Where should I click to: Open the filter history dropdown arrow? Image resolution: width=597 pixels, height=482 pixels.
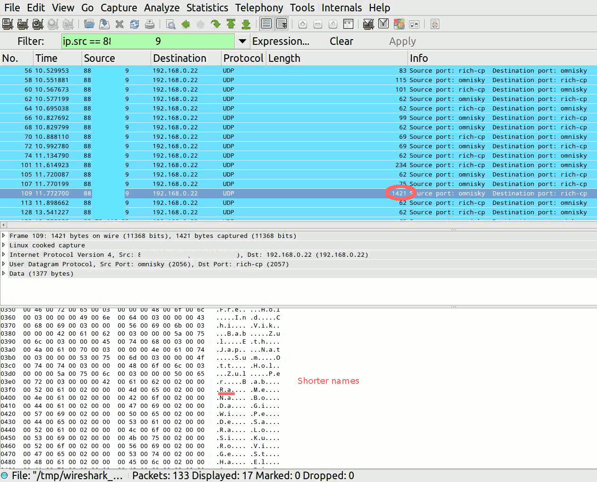point(242,41)
